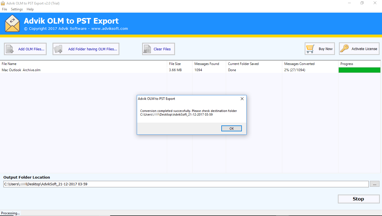The width and height of the screenshot is (382, 216).
Task: Click Add Folder having OLM Files button
Action: coord(86,49)
